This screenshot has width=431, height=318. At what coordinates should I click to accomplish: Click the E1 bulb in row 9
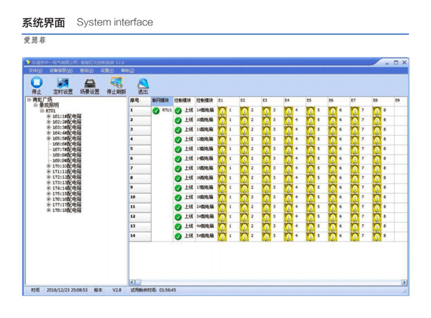pyautogui.click(x=222, y=187)
